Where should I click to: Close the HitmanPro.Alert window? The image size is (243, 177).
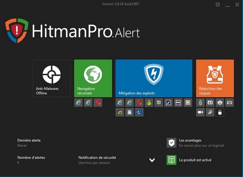point(237,4)
